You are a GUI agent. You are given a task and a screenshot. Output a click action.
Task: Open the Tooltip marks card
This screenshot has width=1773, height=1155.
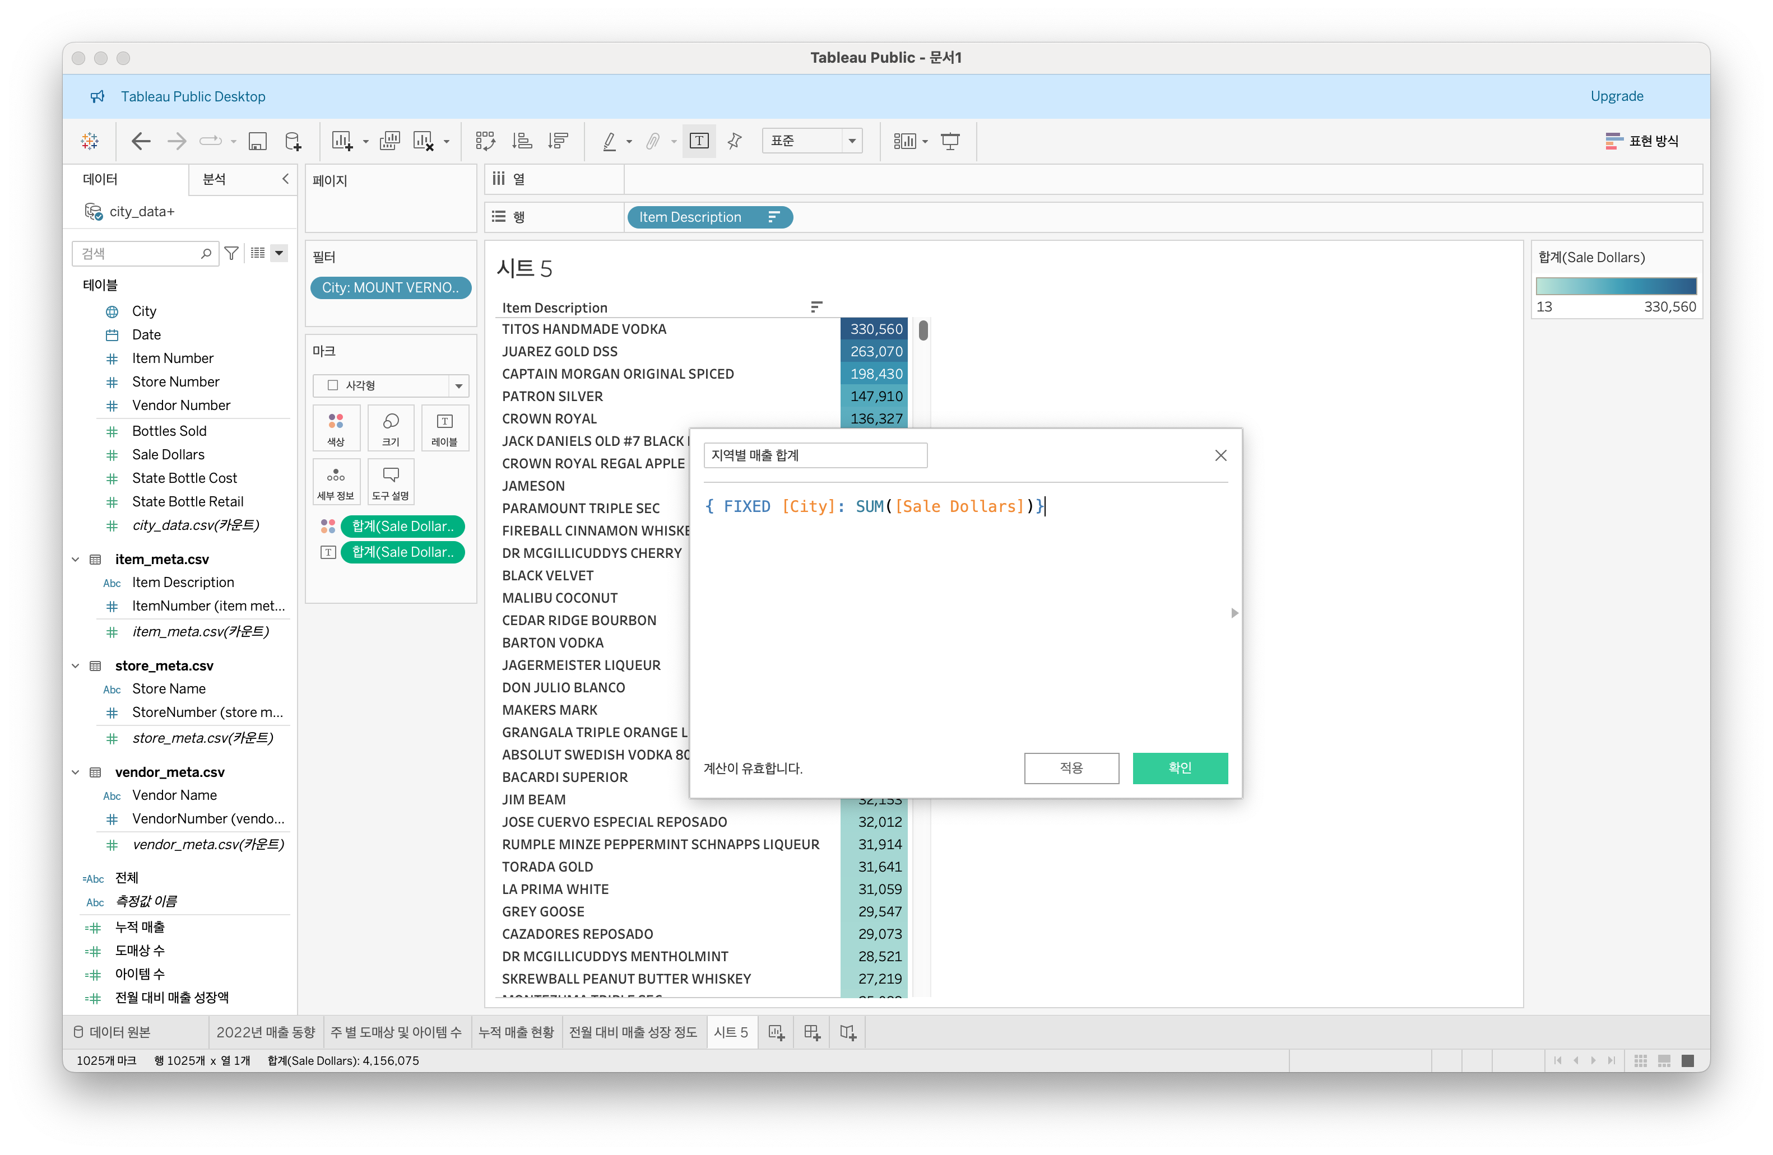tap(391, 482)
